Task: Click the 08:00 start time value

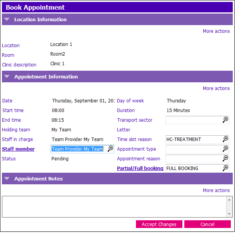Action: (x=58, y=111)
